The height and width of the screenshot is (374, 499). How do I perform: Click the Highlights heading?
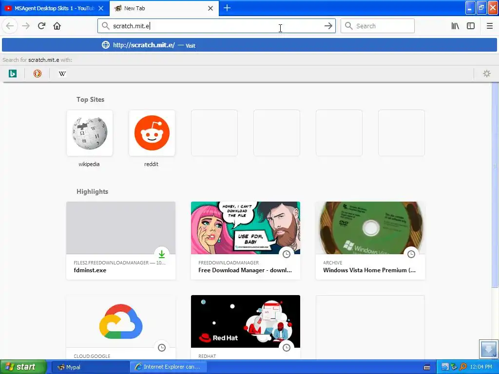coord(92,191)
